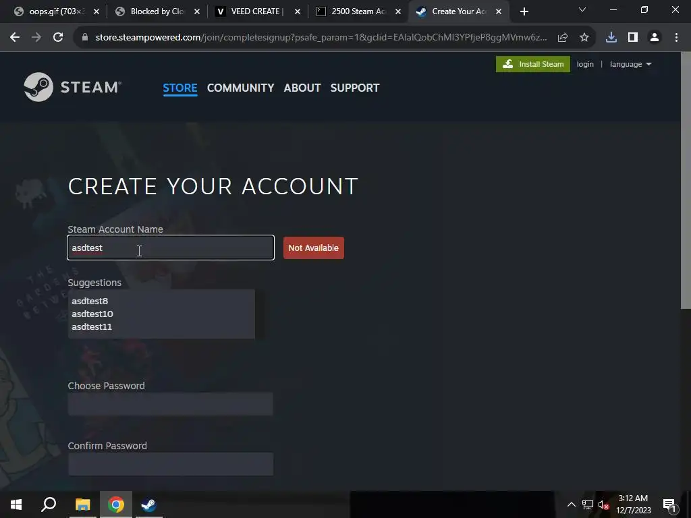Open a new browser tab
The image size is (691, 518).
(524, 11)
